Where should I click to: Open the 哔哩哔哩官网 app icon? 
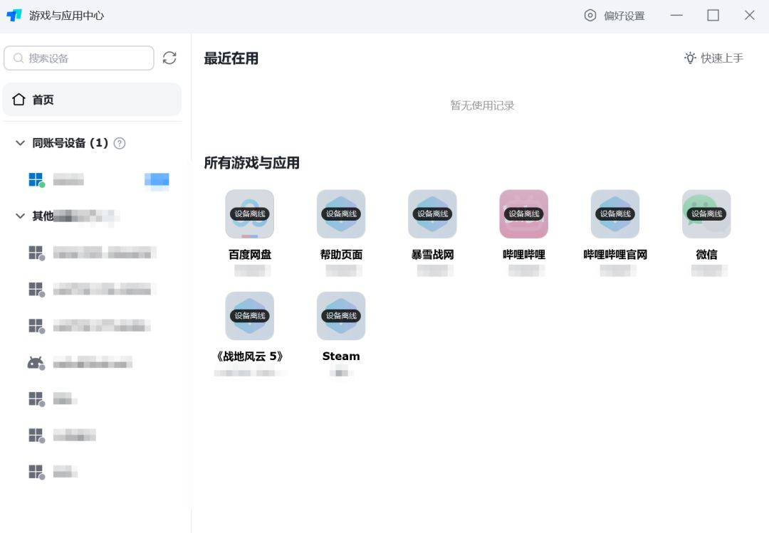pyautogui.click(x=615, y=213)
